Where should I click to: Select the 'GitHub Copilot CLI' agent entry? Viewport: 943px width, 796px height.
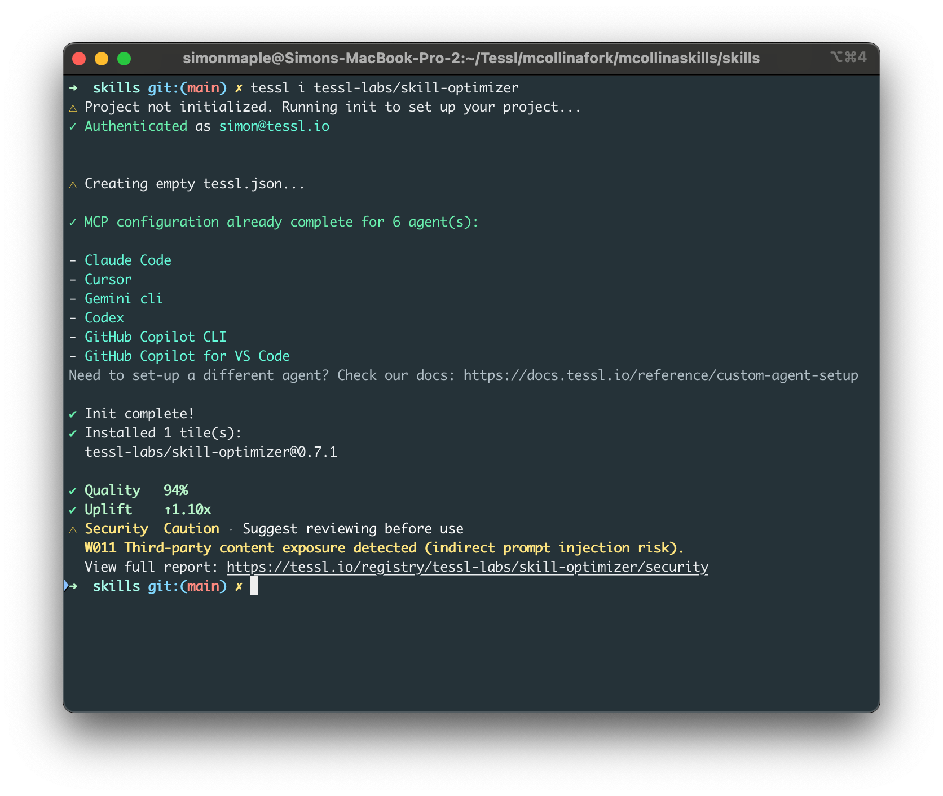(x=156, y=337)
